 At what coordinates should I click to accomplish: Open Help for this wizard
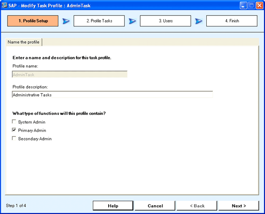[113, 206]
